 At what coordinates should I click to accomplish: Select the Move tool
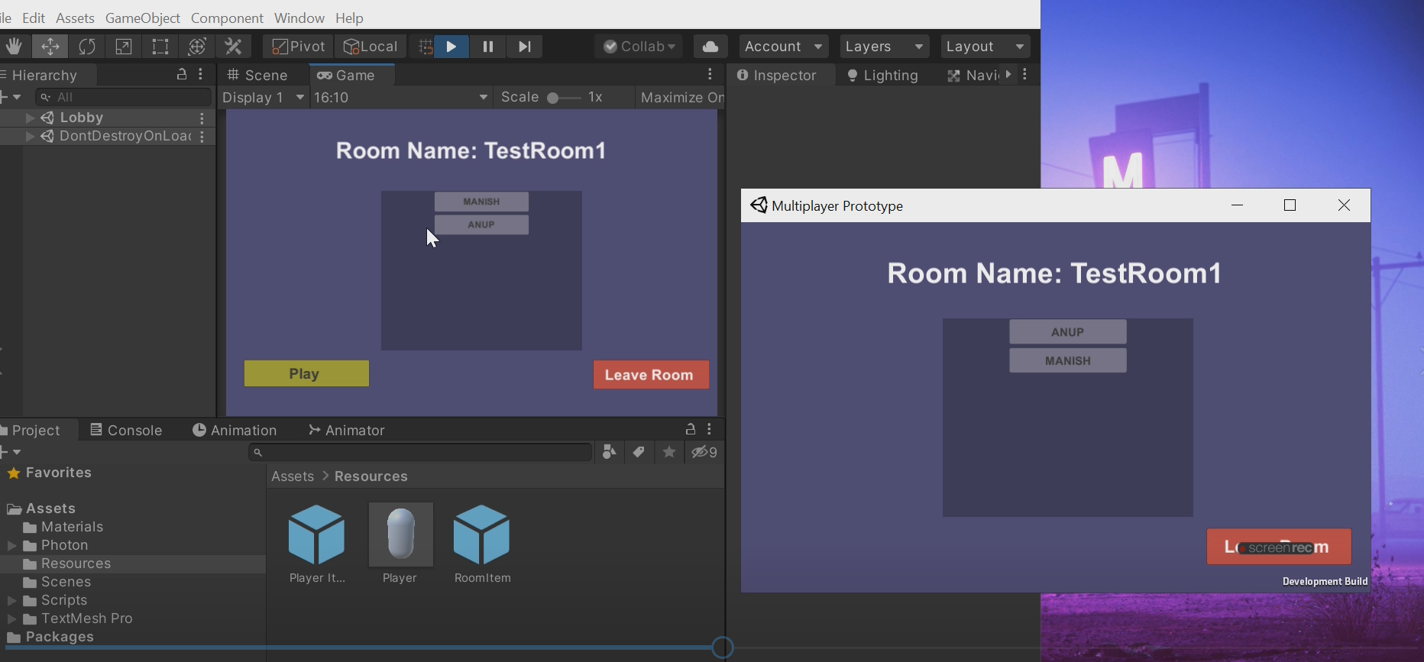[x=50, y=47]
